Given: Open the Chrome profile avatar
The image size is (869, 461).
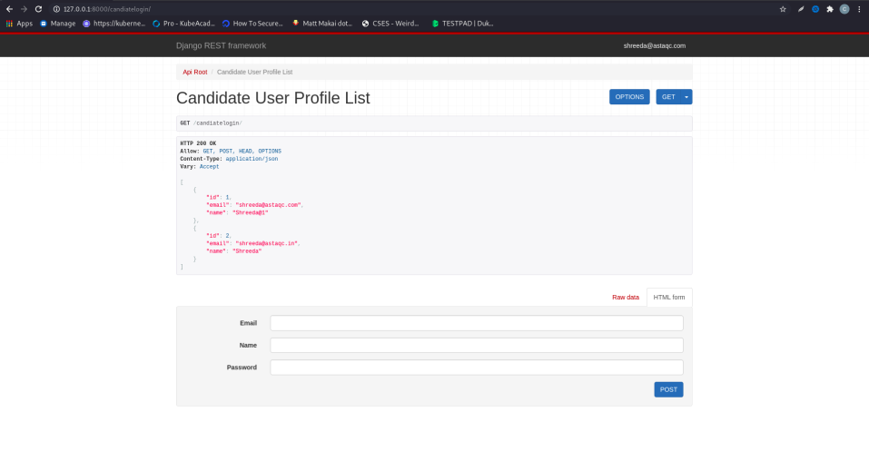Looking at the screenshot, I should point(844,9).
